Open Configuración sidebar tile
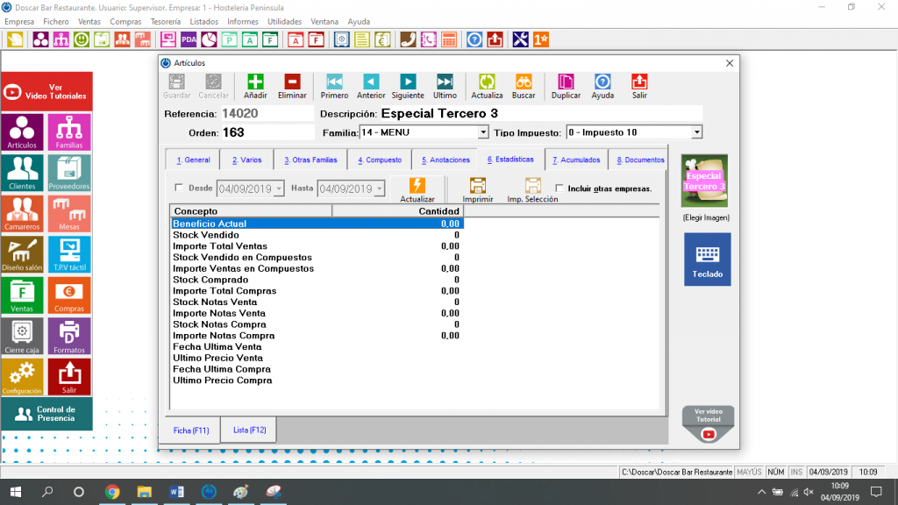Screen dimensions: 898x505 coord(22,377)
